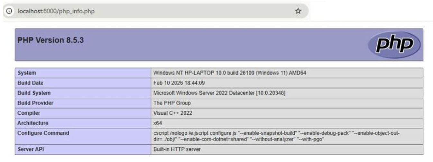Click the Architecture row label

pyautogui.click(x=33, y=123)
